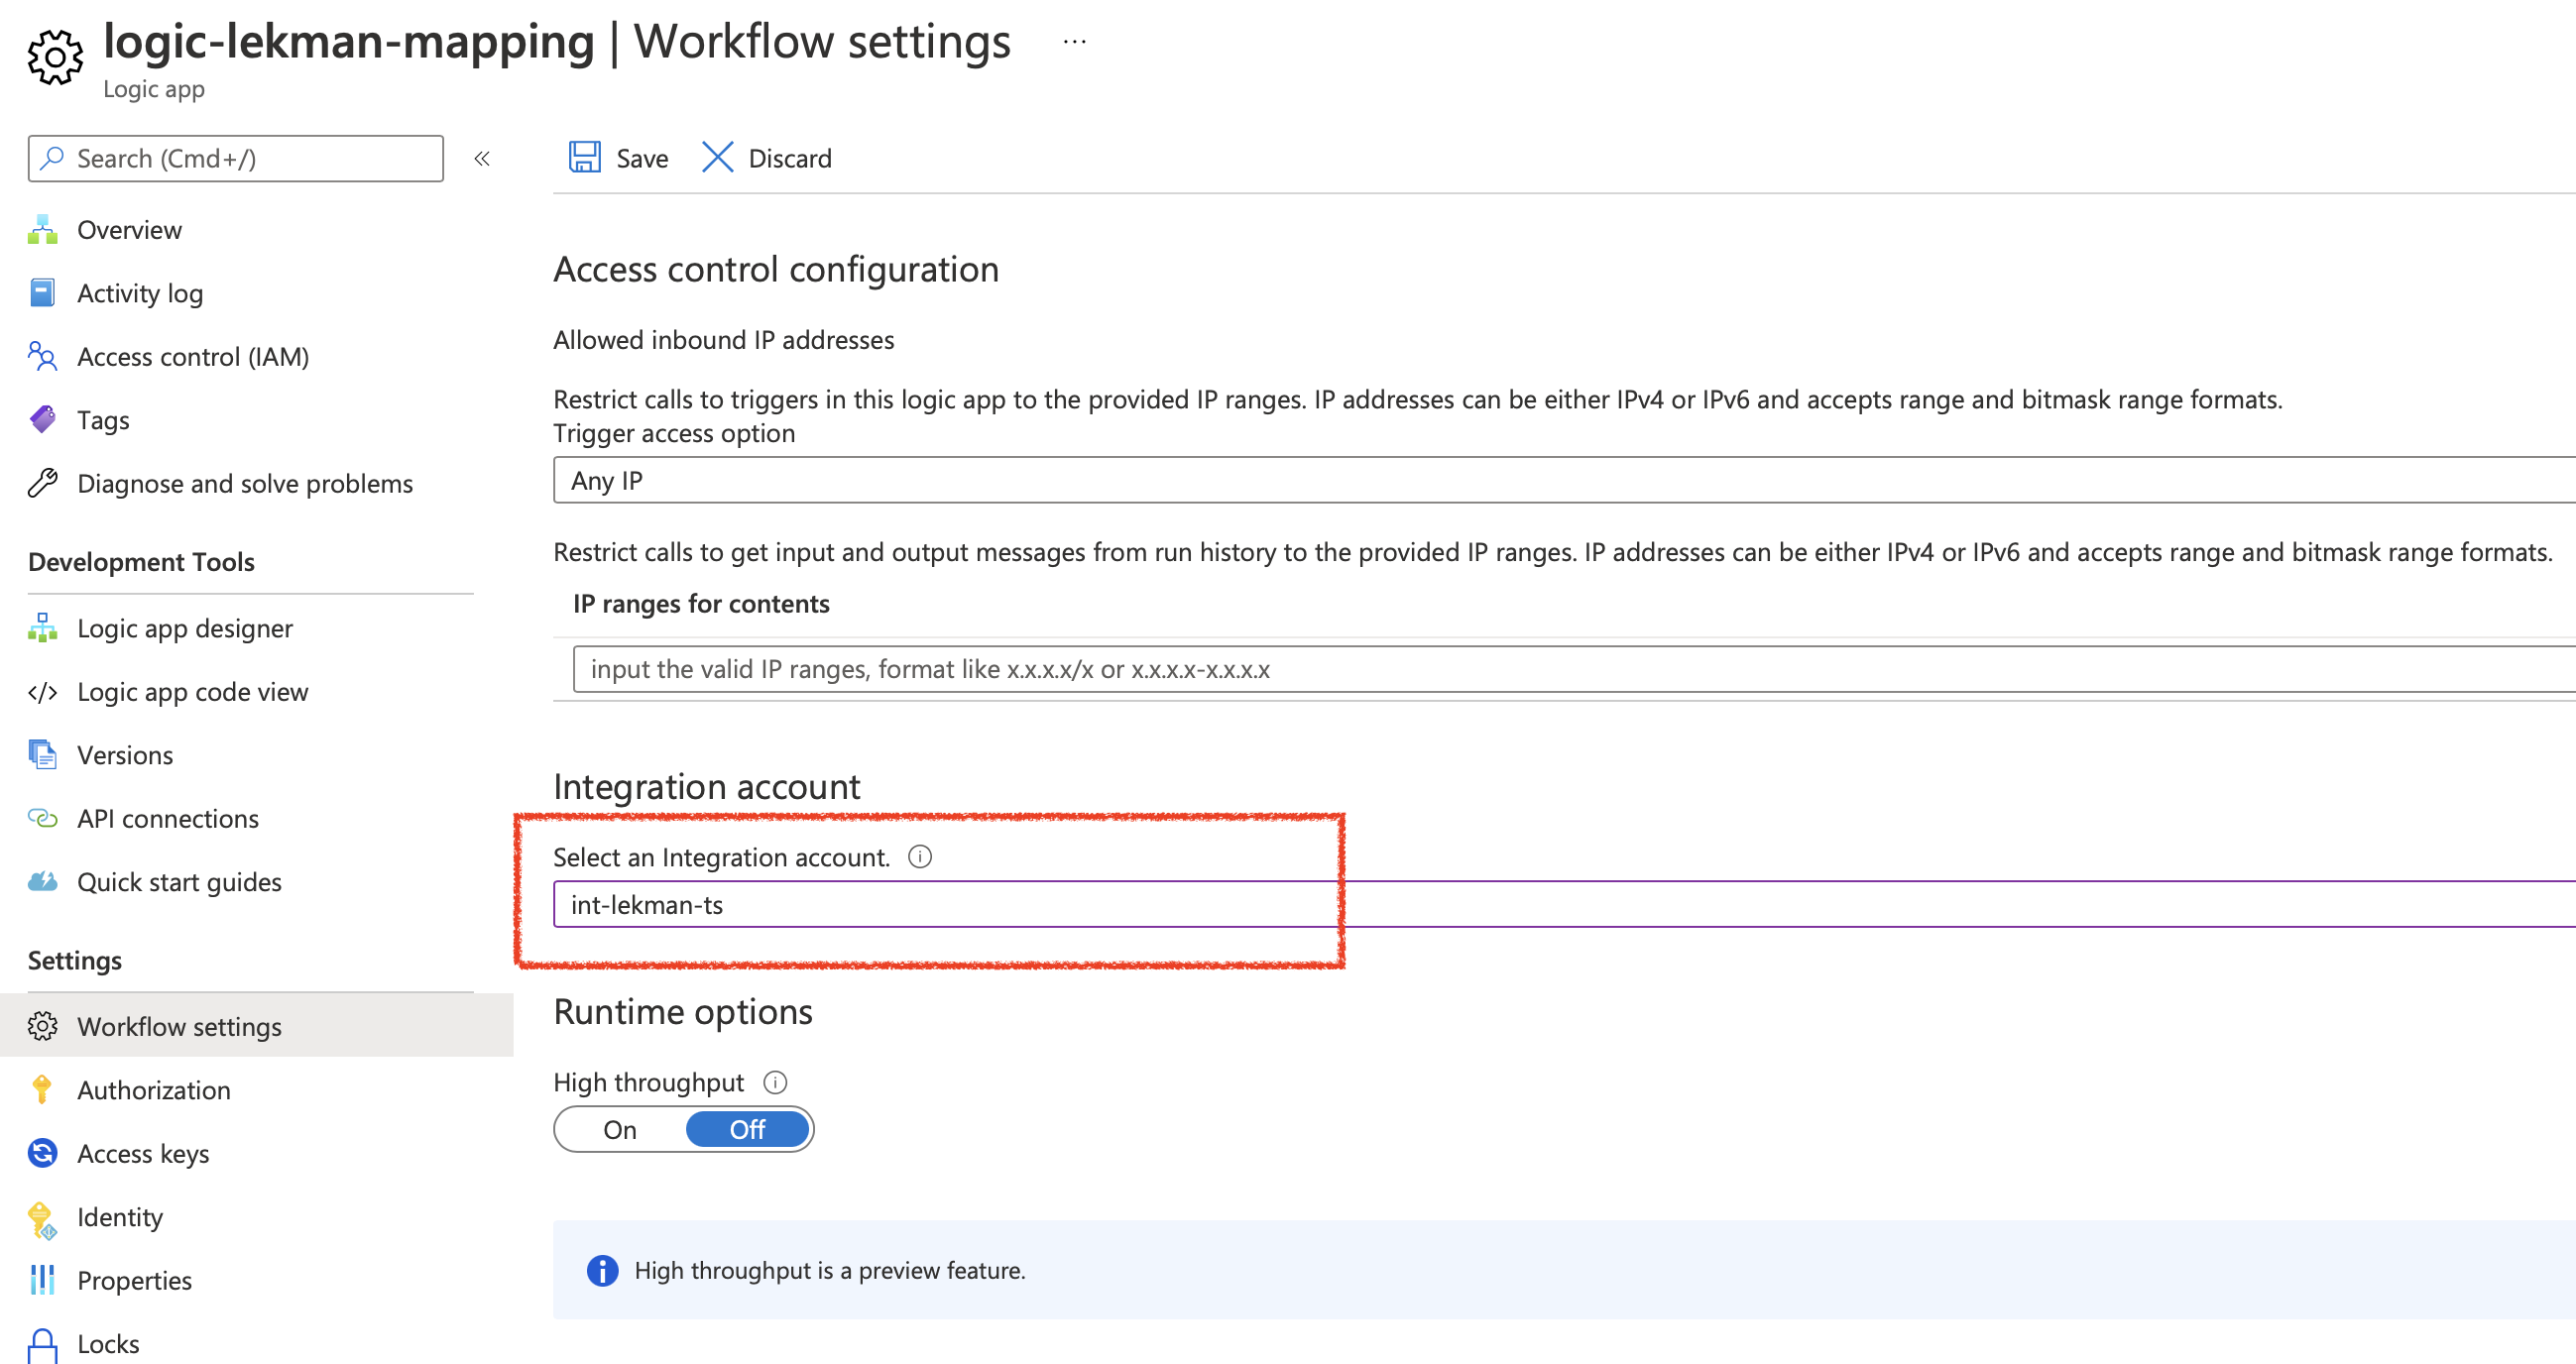
Task: Open Authorization settings
Action: coord(153,1090)
